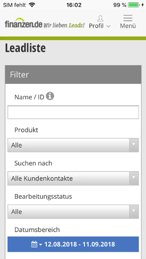Click the calendar icon in date range button
This screenshot has height=259, width=146.
pos(34,244)
